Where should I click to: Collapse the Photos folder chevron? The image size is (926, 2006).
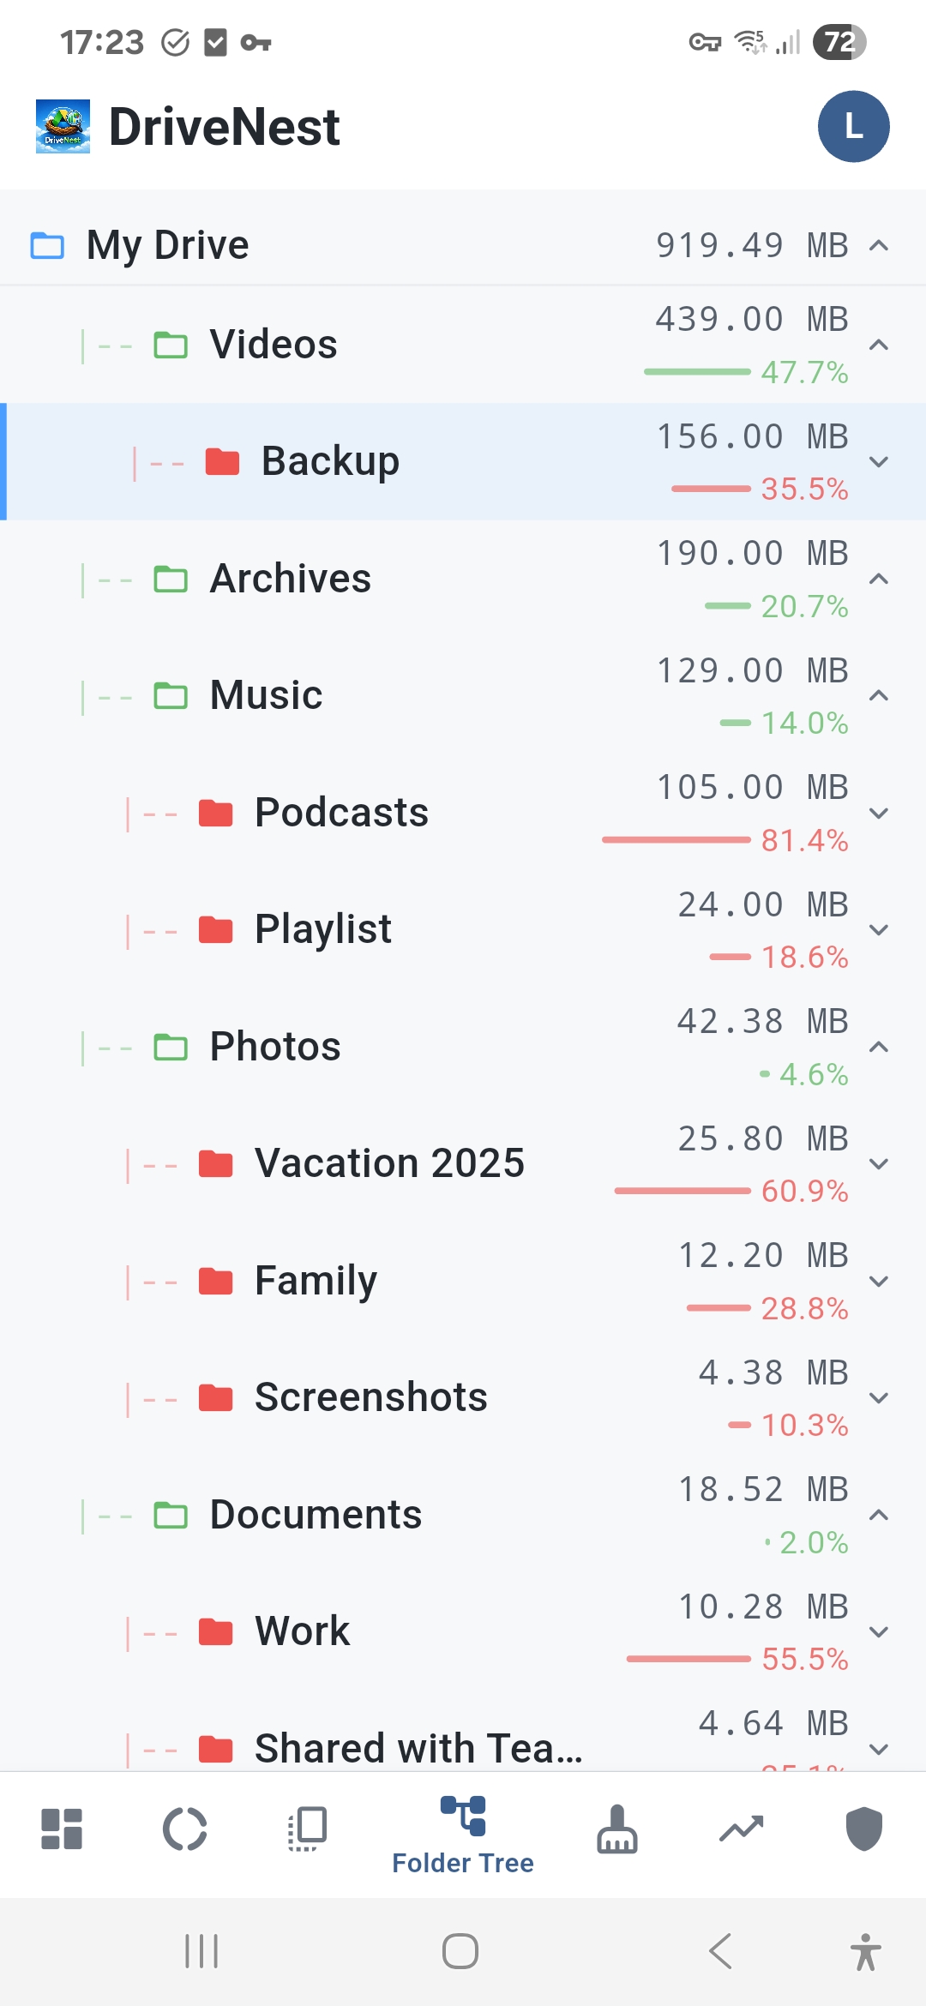(x=878, y=1047)
